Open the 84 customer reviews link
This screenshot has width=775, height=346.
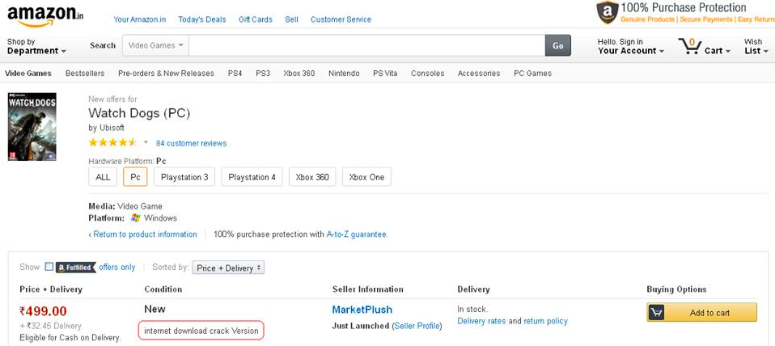click(191, 144)
